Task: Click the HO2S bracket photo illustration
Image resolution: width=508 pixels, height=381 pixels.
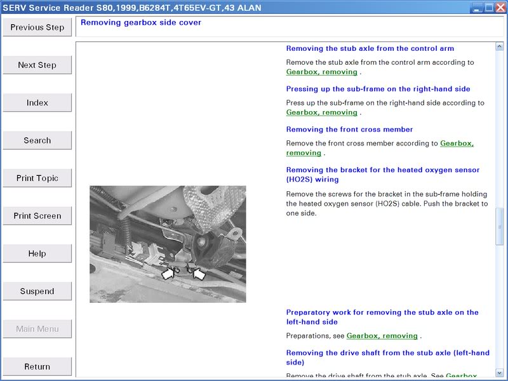Action: [x=168, y=244]
